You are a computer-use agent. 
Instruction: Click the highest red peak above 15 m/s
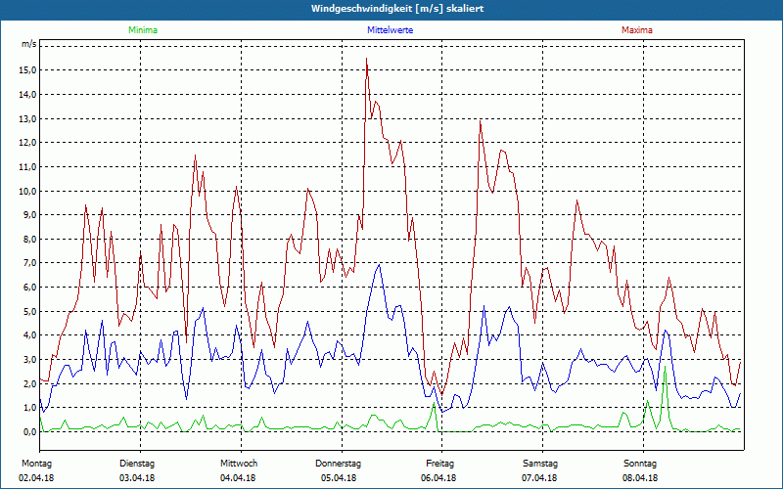[x=367, y=59]
